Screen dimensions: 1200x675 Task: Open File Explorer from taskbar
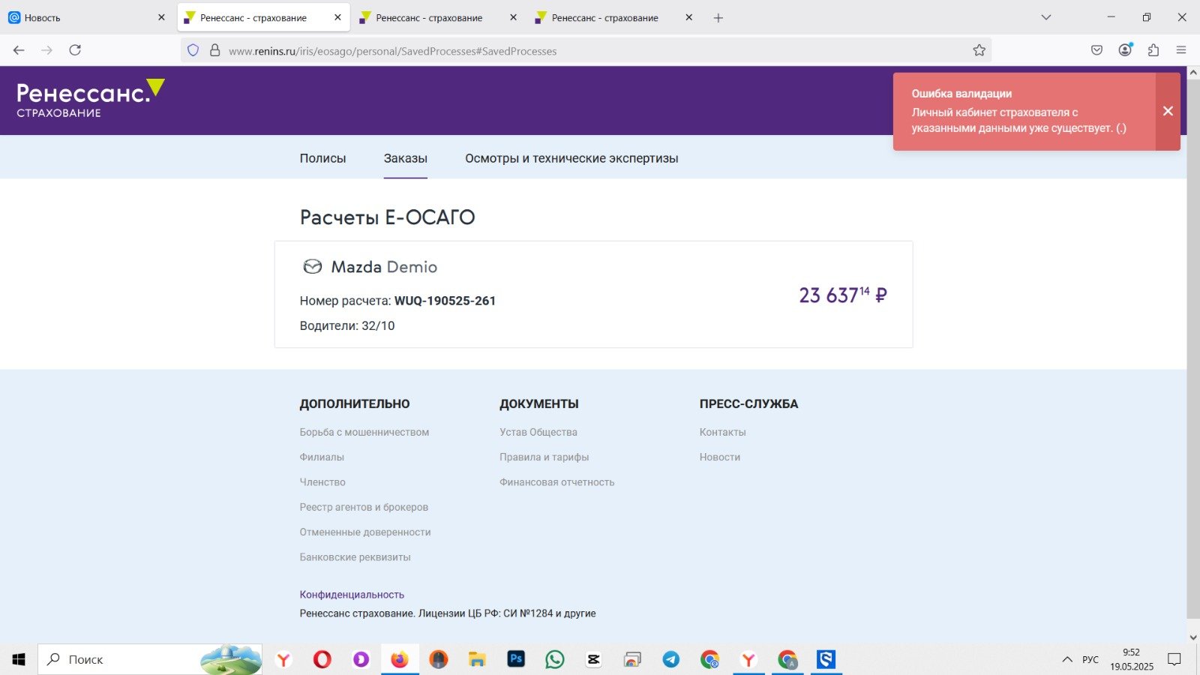[477, 659]
